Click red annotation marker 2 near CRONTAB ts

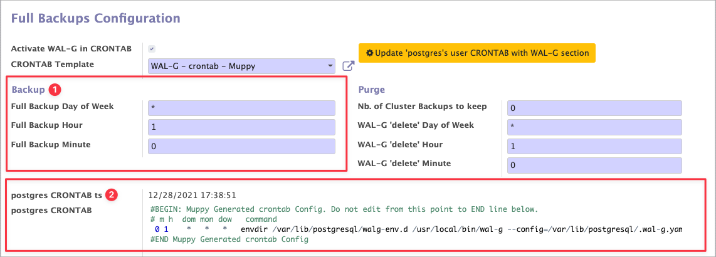point(111,195)
